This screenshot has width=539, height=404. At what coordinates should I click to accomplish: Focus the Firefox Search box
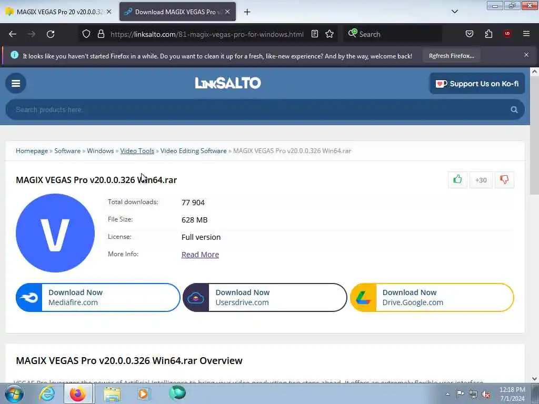[x=393, y=34]
